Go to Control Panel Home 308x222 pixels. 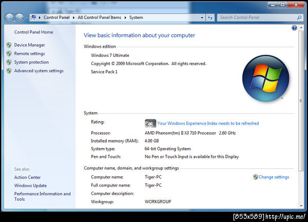pyautogui.click(x=33, y=32)
